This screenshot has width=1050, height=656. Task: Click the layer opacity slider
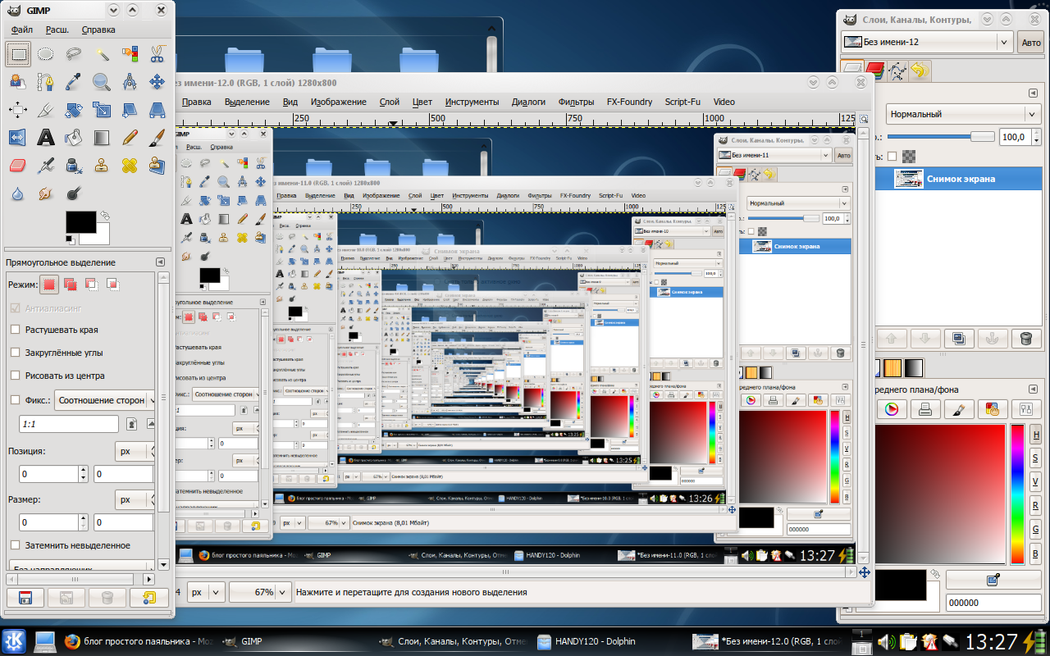[x=942, y=137]
